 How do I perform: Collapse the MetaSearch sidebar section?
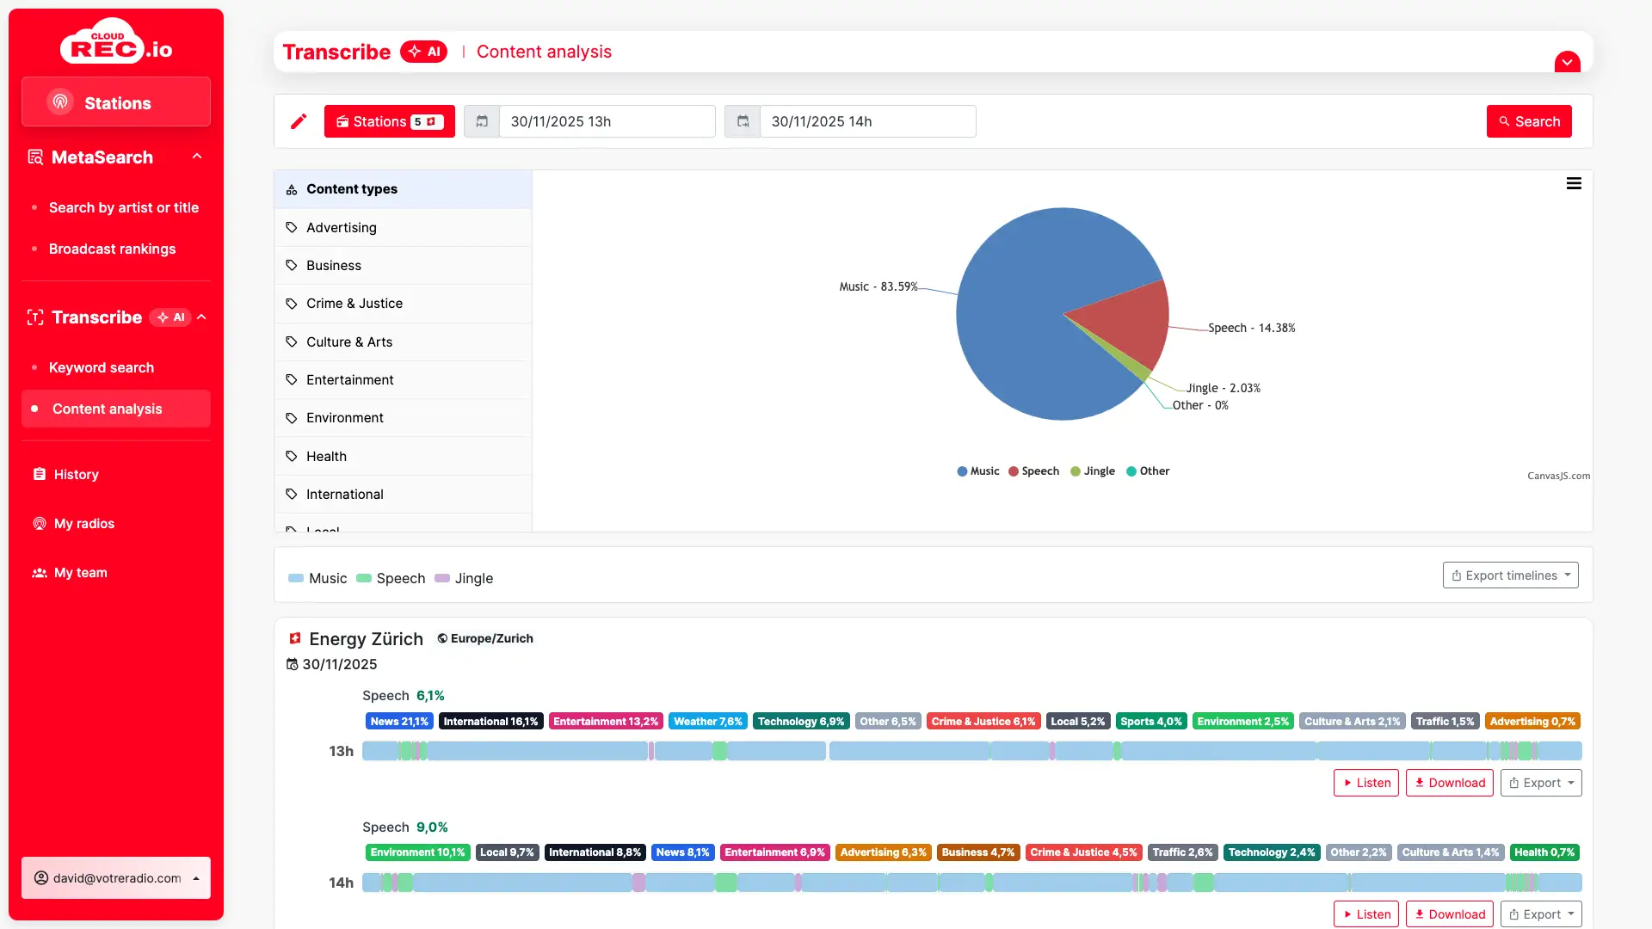pos(197,157)
